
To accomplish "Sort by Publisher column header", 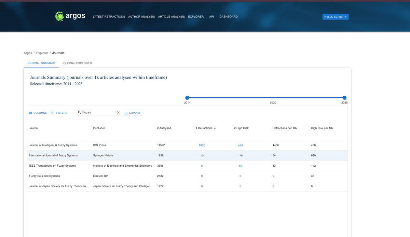I will point(99,128).
